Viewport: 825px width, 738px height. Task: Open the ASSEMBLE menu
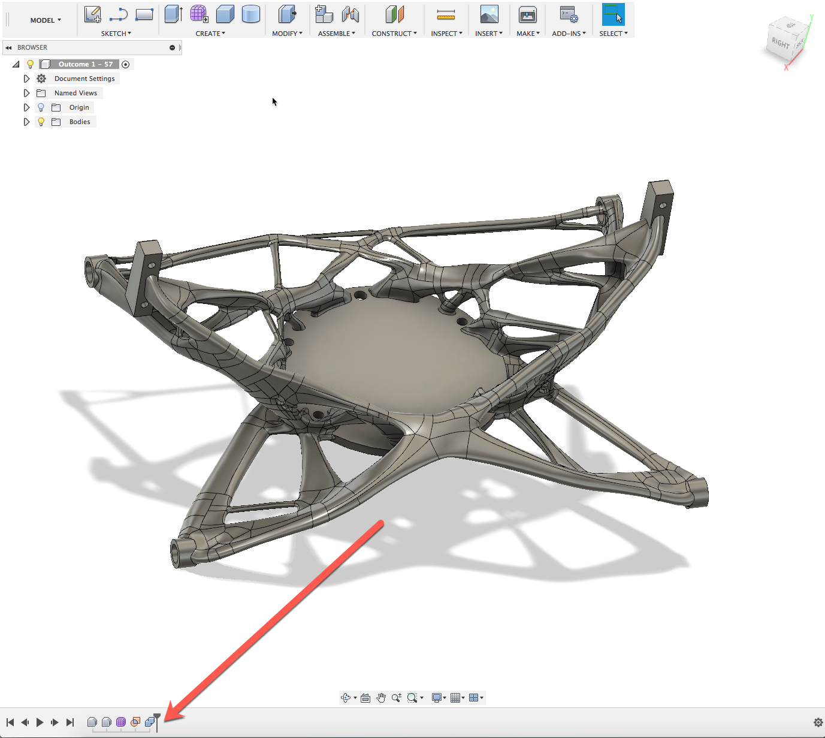336,34
